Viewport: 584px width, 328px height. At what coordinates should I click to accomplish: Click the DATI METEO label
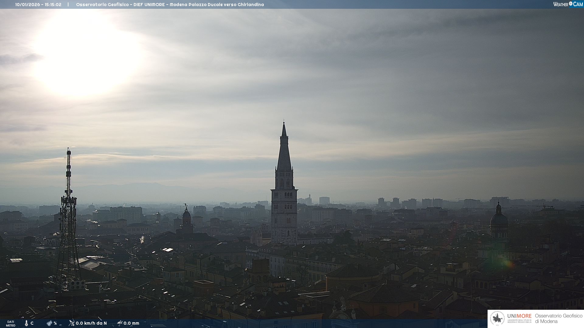click(11, 323)
